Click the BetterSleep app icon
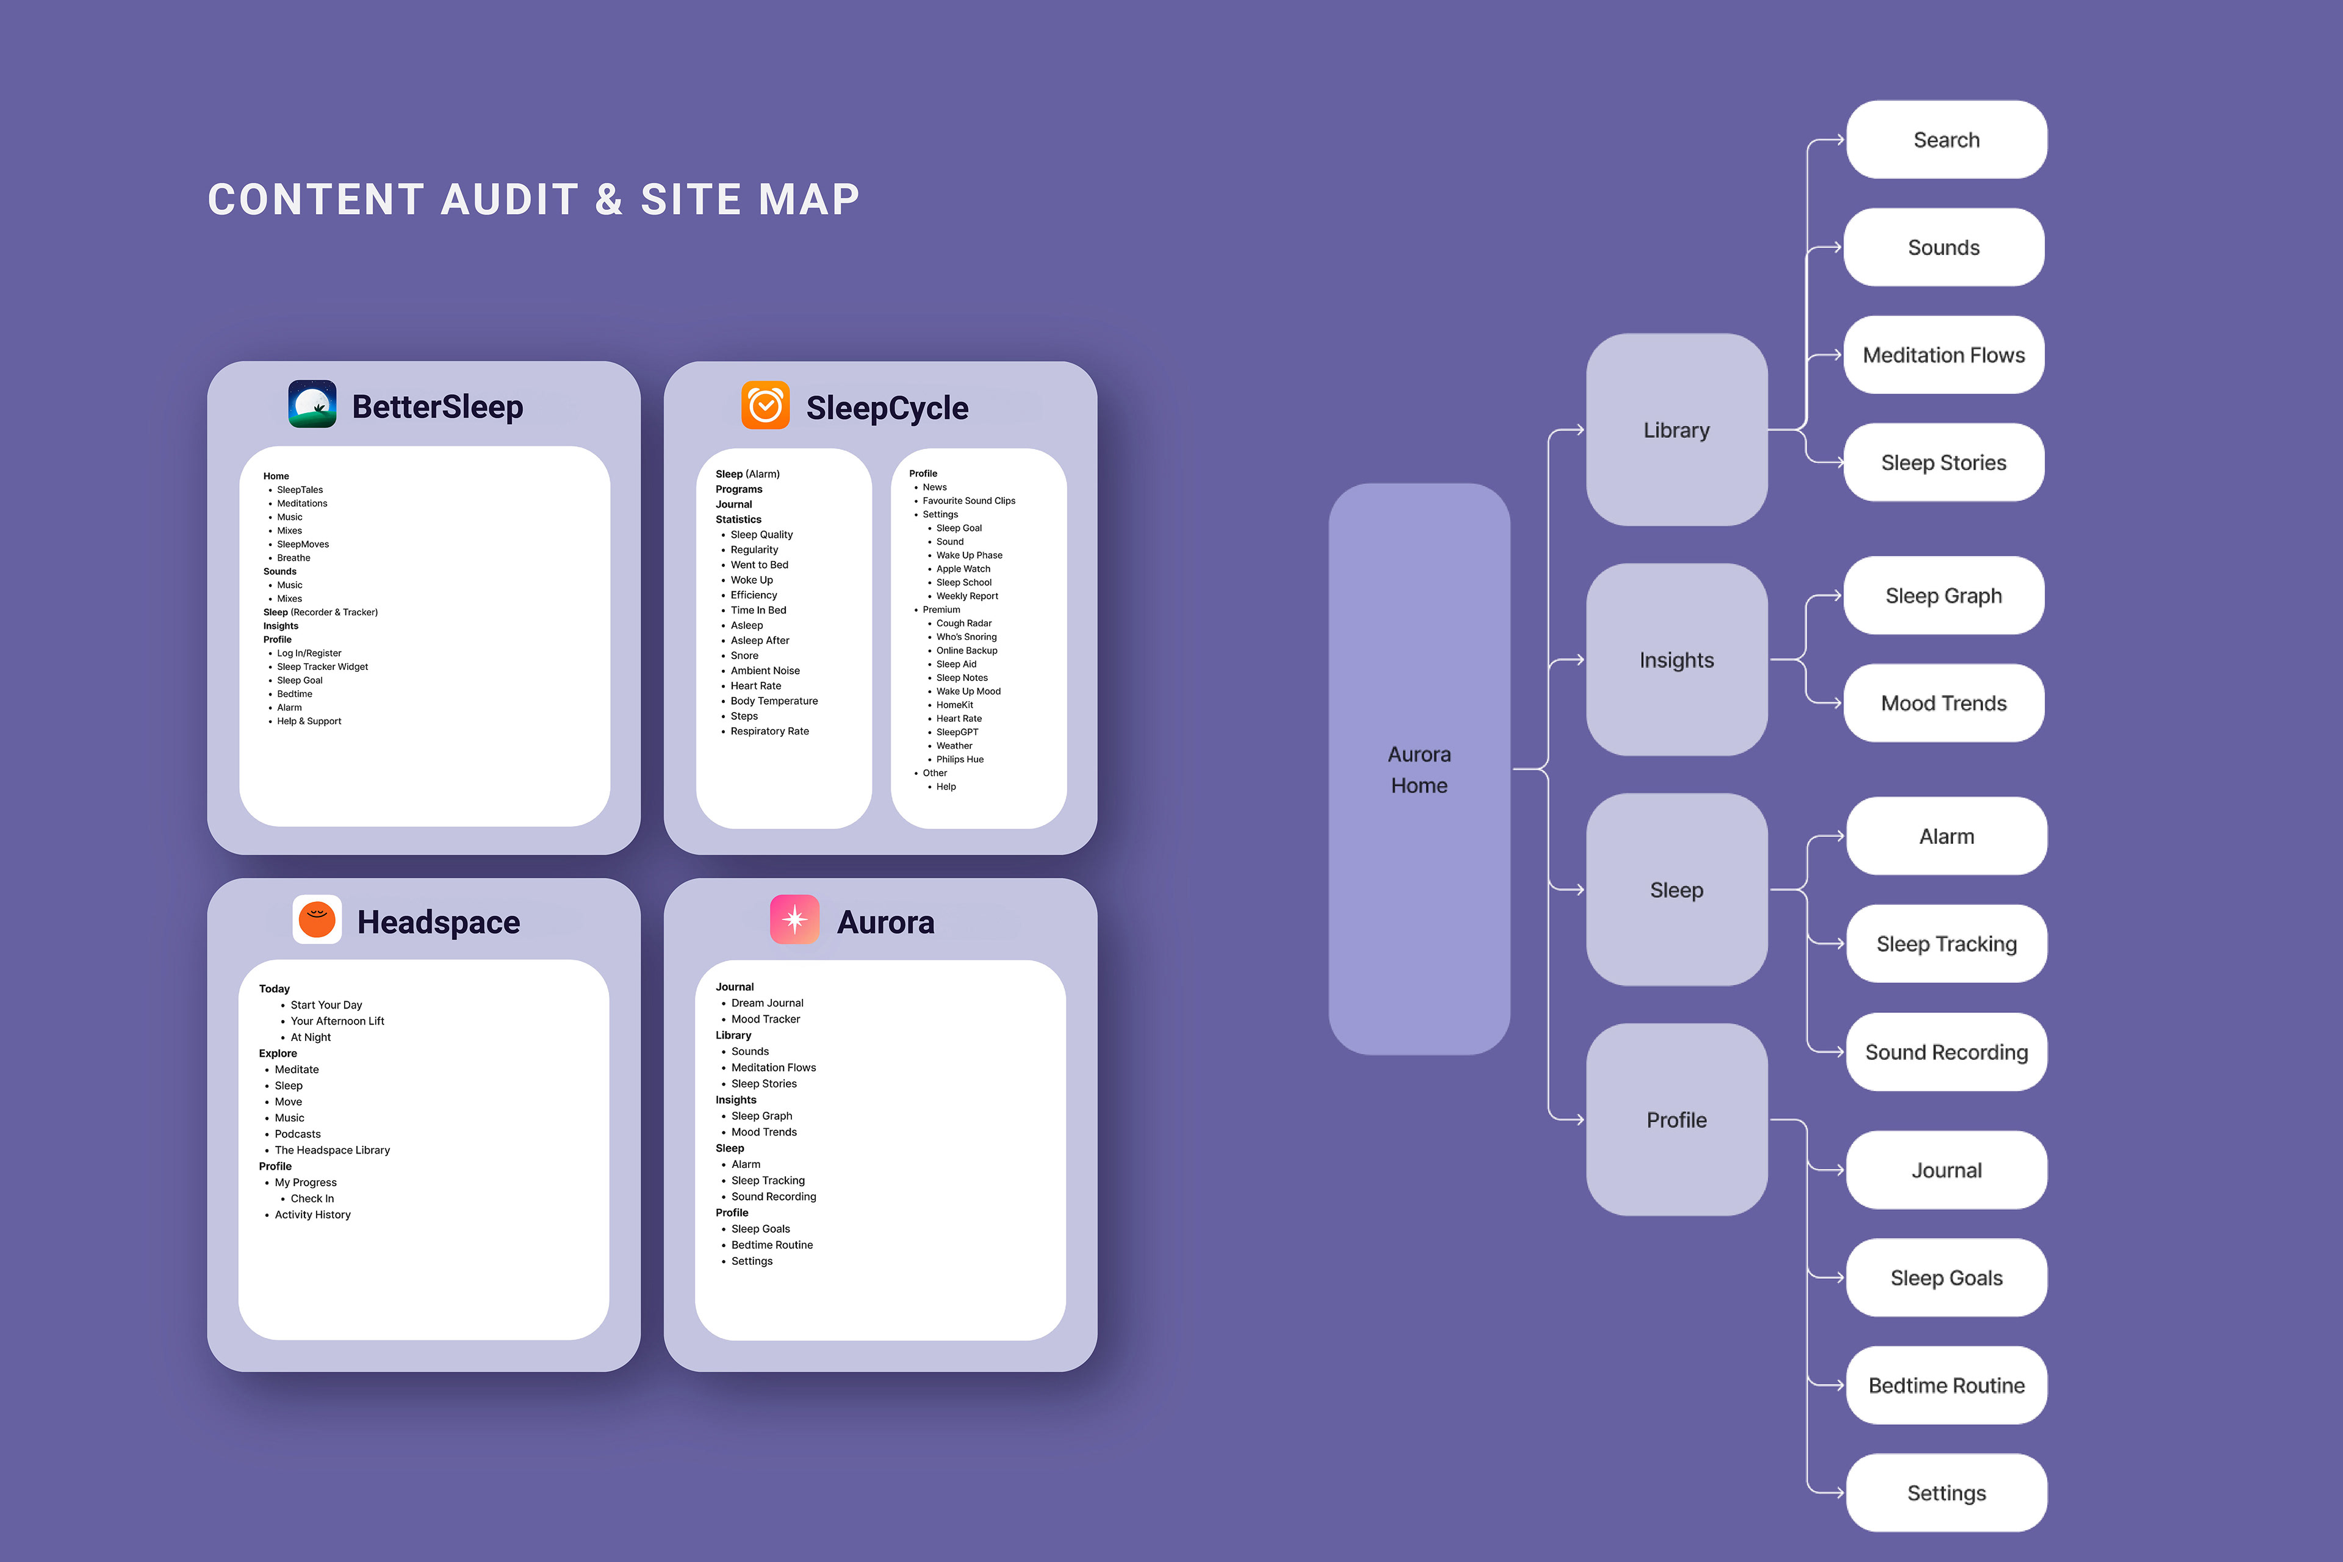 (x=312, y=405)
